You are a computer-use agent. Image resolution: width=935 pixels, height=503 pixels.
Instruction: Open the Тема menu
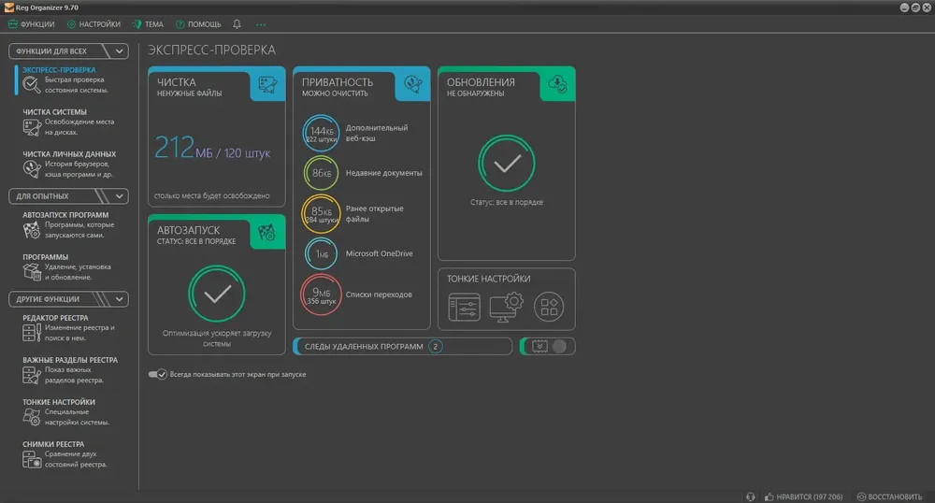point(148,23)
